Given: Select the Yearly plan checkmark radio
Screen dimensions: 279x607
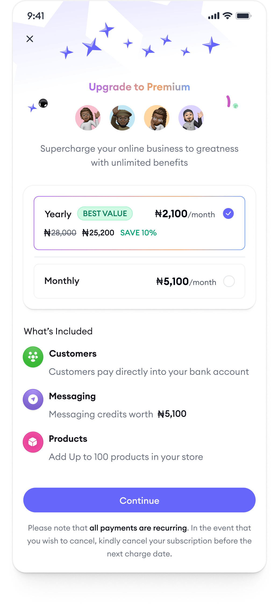Looking at the screenshot, I should (228, 214).
